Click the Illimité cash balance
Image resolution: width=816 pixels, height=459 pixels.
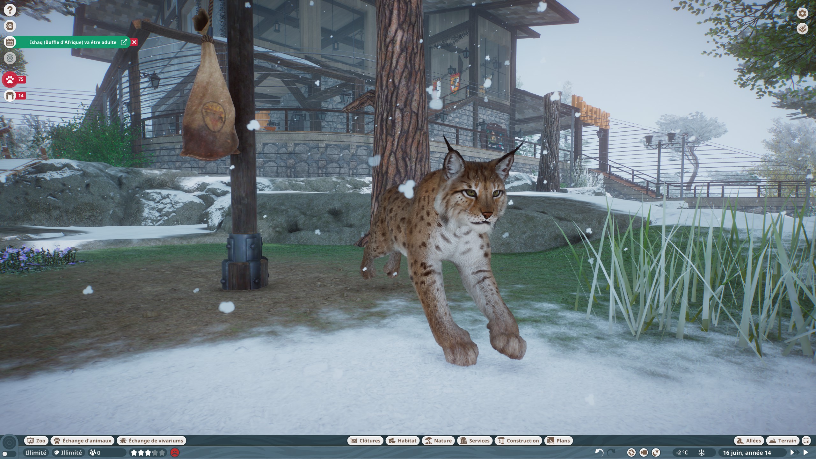(36, 453)
